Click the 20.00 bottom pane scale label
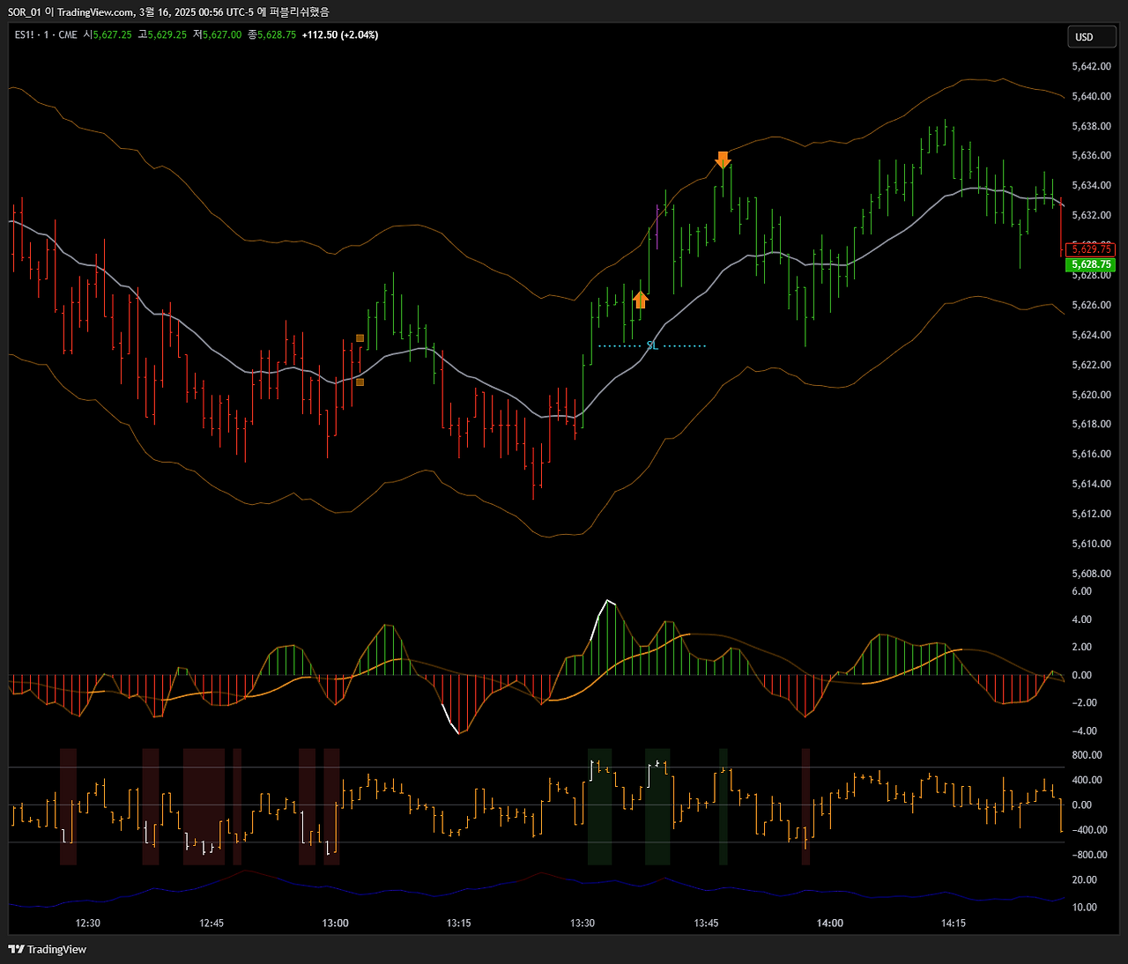The height and width of the screenshot is (964, 1128). pyautogui.click(x=1084, y=880)
